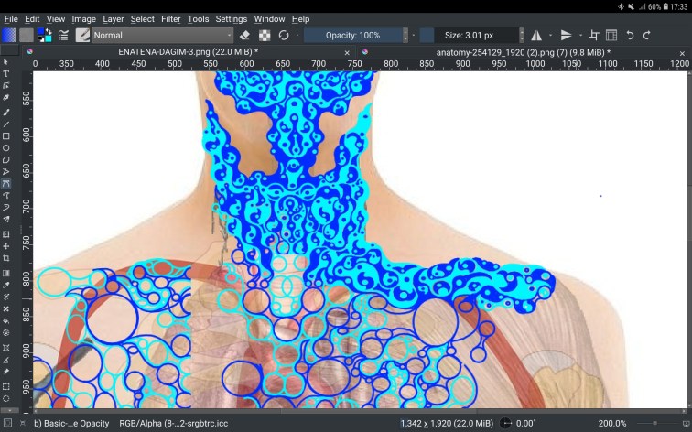Image resolution: width=692 pixels, height=432 pixels.
Task: Toggle preserve alpha checkerboard button
Action: click(x=265, y=36)
